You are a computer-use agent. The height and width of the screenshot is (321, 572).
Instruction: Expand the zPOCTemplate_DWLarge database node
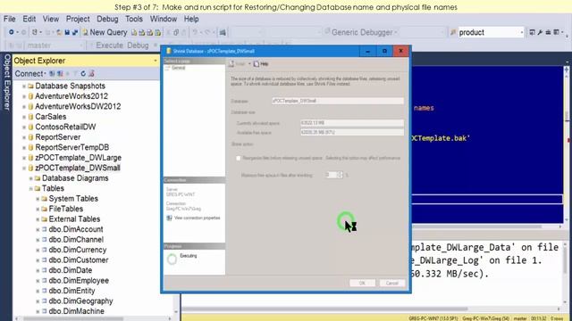click(24, 158)
